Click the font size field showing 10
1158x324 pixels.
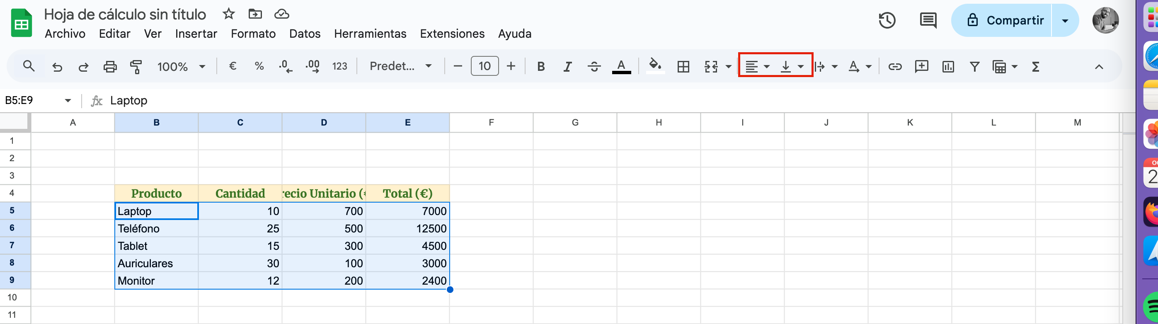485,66
